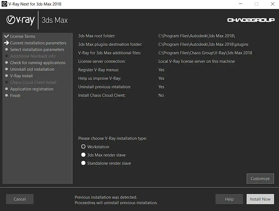Select the Workstation installation type
The width and height of the screenshot is (279, 211).
coord(83,147)
